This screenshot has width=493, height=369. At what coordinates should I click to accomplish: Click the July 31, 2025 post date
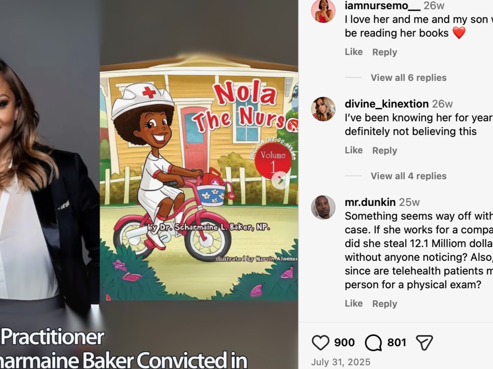tap(341, 362)
